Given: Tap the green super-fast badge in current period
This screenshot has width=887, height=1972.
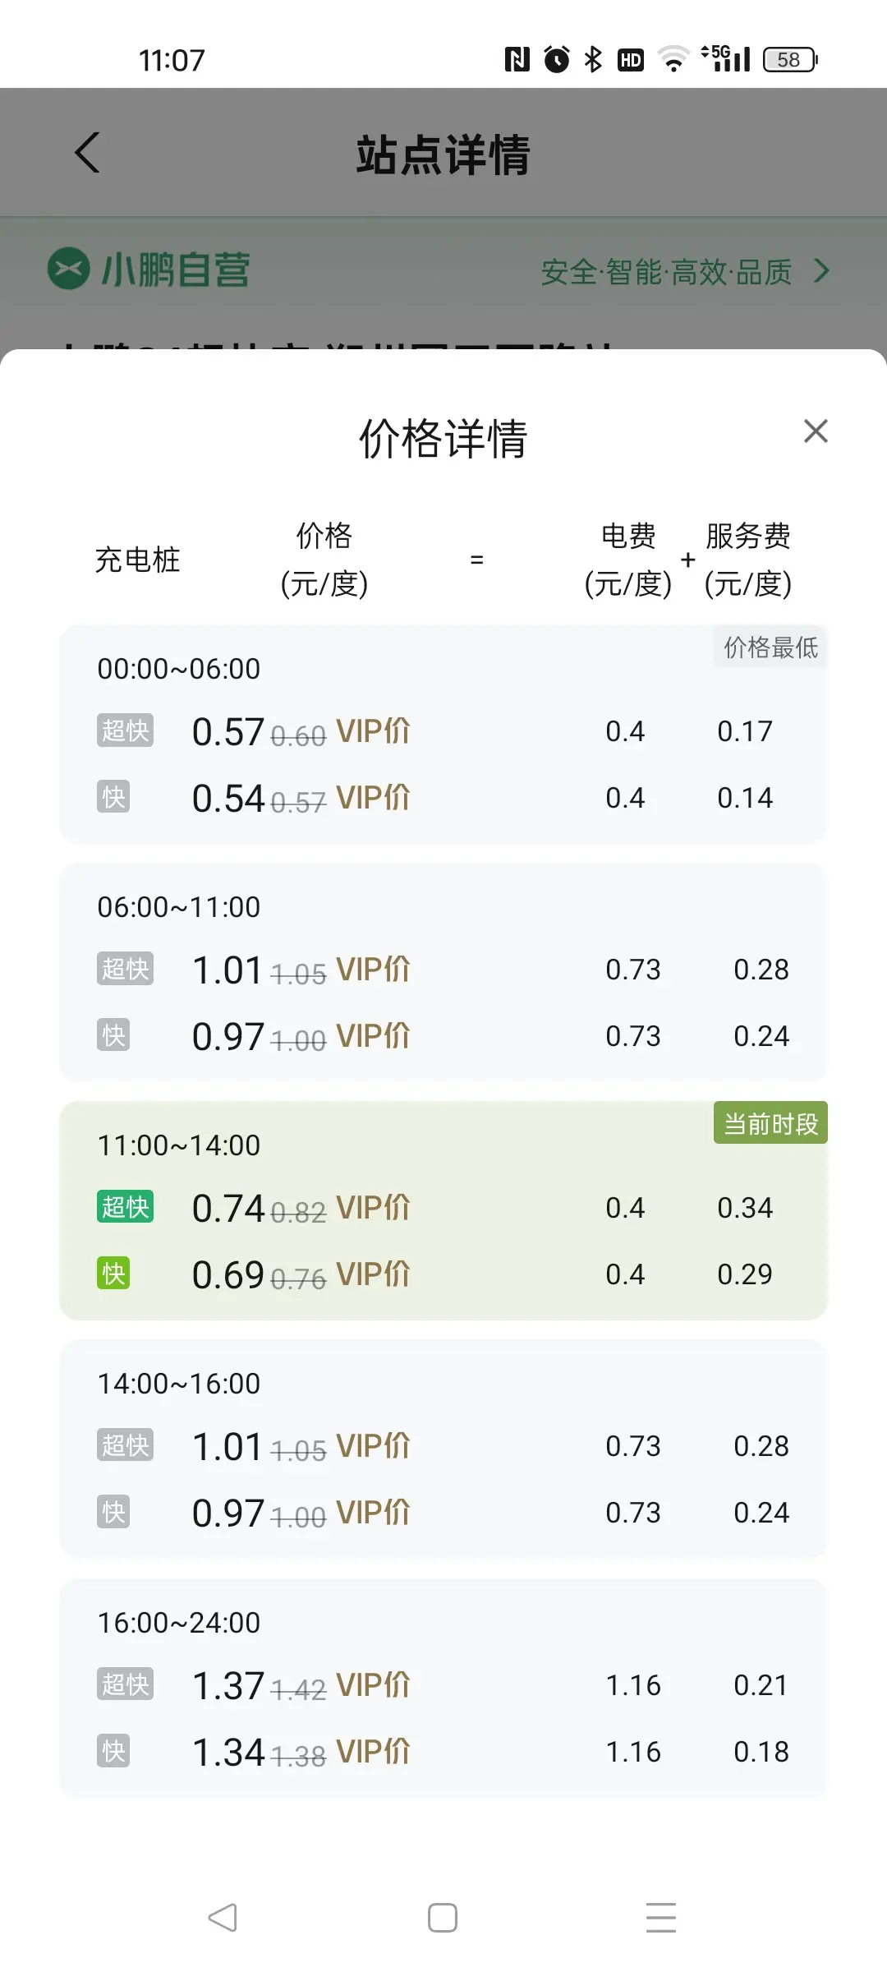Looking at the screenshot, I should (x=125, y=1207).
